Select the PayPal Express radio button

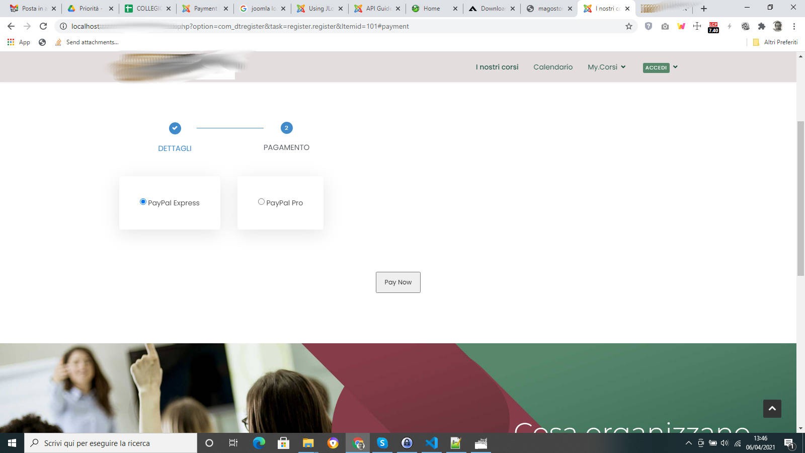(x=143, y=202)
